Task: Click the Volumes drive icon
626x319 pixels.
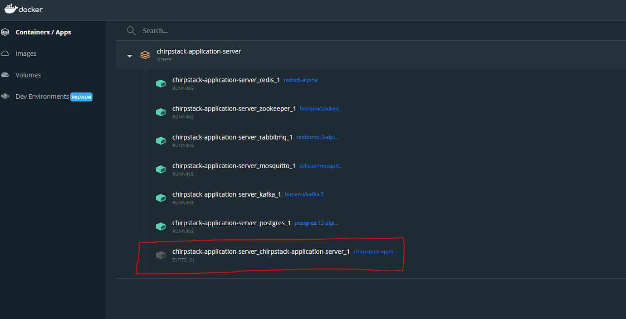Action: click(5, 75)
